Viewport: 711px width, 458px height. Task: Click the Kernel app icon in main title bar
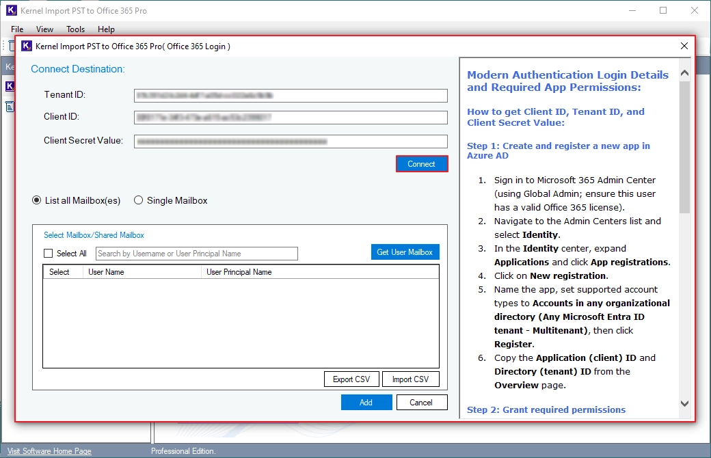[x=12, y=10]
